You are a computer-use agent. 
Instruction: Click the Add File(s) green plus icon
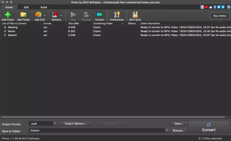pos(8,15)
